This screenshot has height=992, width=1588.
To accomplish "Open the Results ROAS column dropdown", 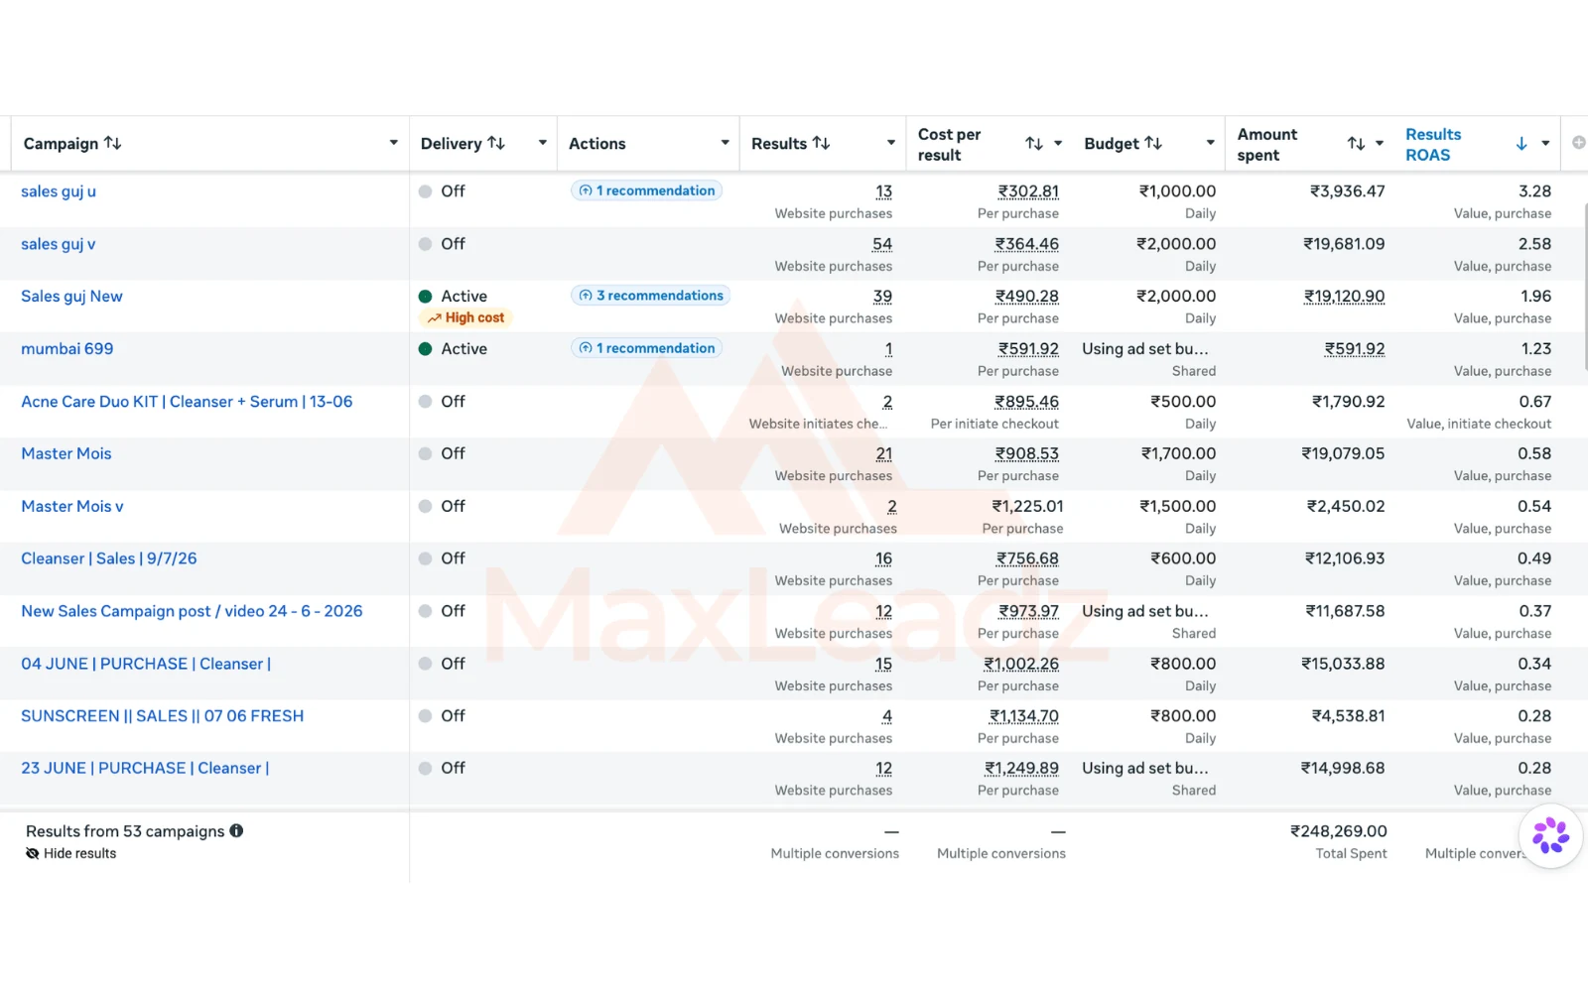I will (1545, 143).
